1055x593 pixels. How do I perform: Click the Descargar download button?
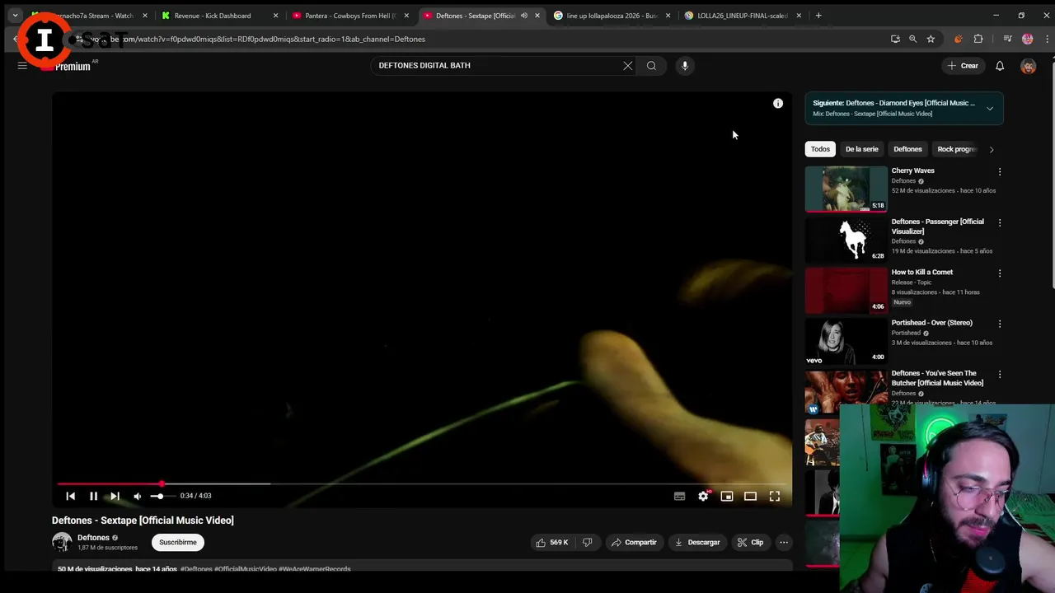[697, 542]
